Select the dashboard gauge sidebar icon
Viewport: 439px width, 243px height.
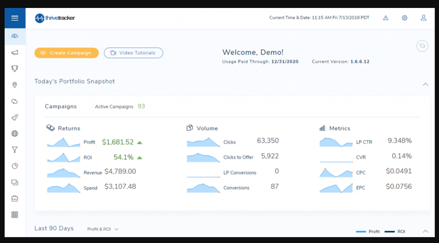(15, 36)
